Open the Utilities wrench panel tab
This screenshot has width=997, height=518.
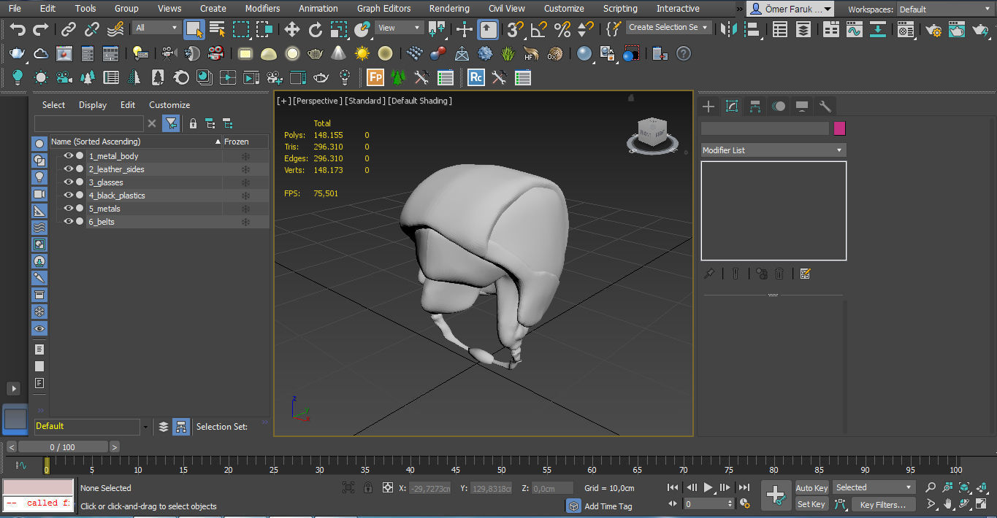tap(825, 107)
